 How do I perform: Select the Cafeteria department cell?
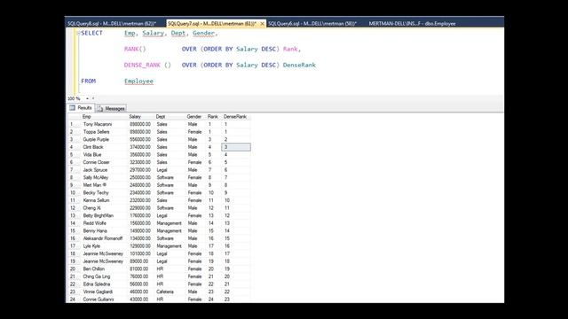(170, 292)
